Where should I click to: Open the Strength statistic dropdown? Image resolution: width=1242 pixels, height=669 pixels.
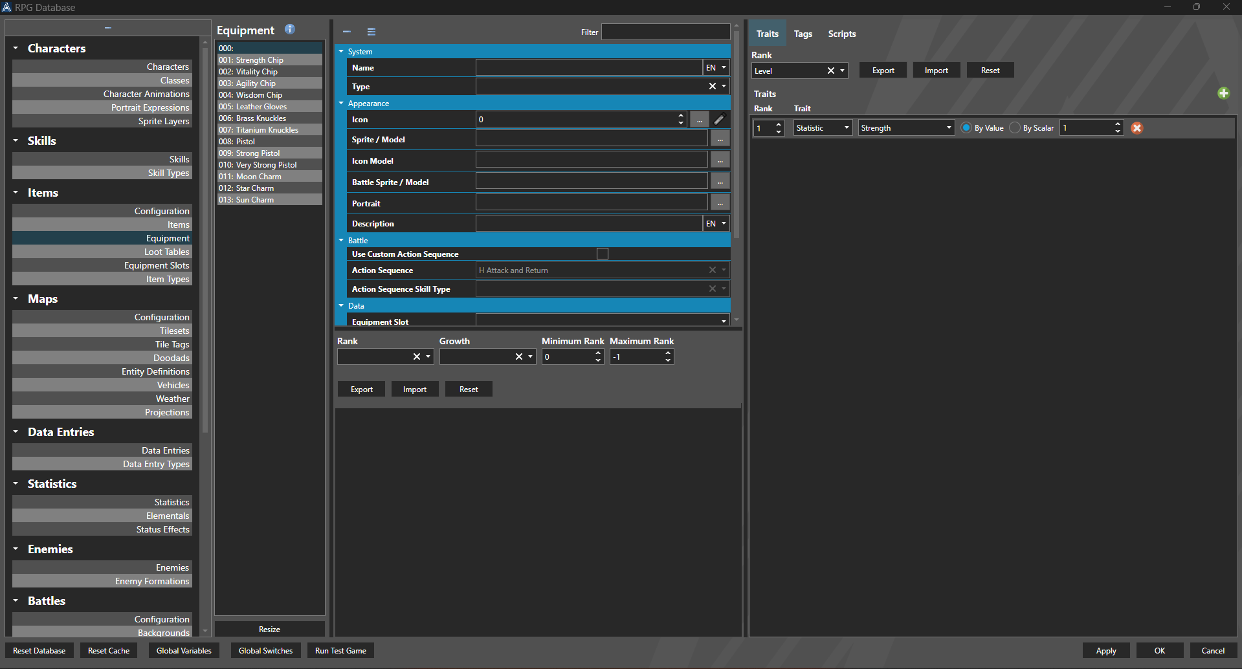pos(906,128)
